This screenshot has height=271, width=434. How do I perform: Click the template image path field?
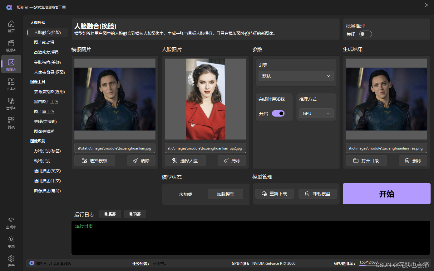click(x=115, y=148)
